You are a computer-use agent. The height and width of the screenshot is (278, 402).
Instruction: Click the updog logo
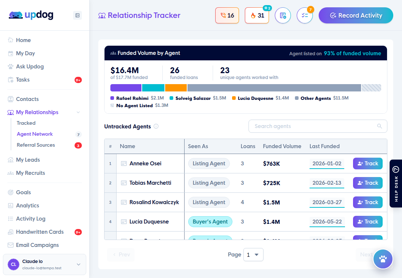31,15
